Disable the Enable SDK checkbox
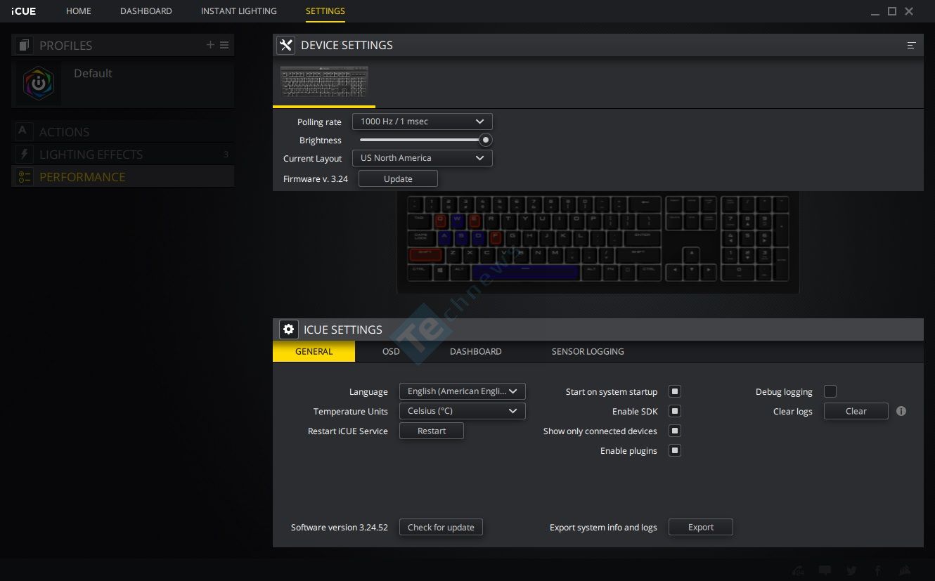Viewport: 935px width, 581px height. [675, 411]
